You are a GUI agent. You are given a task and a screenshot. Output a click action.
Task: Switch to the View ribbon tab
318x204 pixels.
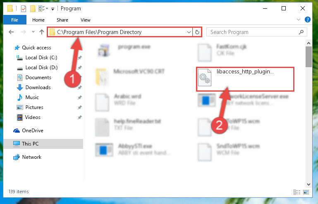click(85, 20)
